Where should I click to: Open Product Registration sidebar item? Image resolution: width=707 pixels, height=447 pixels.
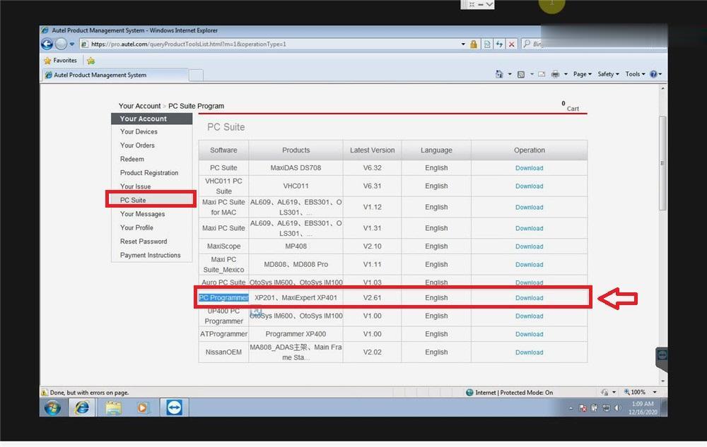click(148, 172)
